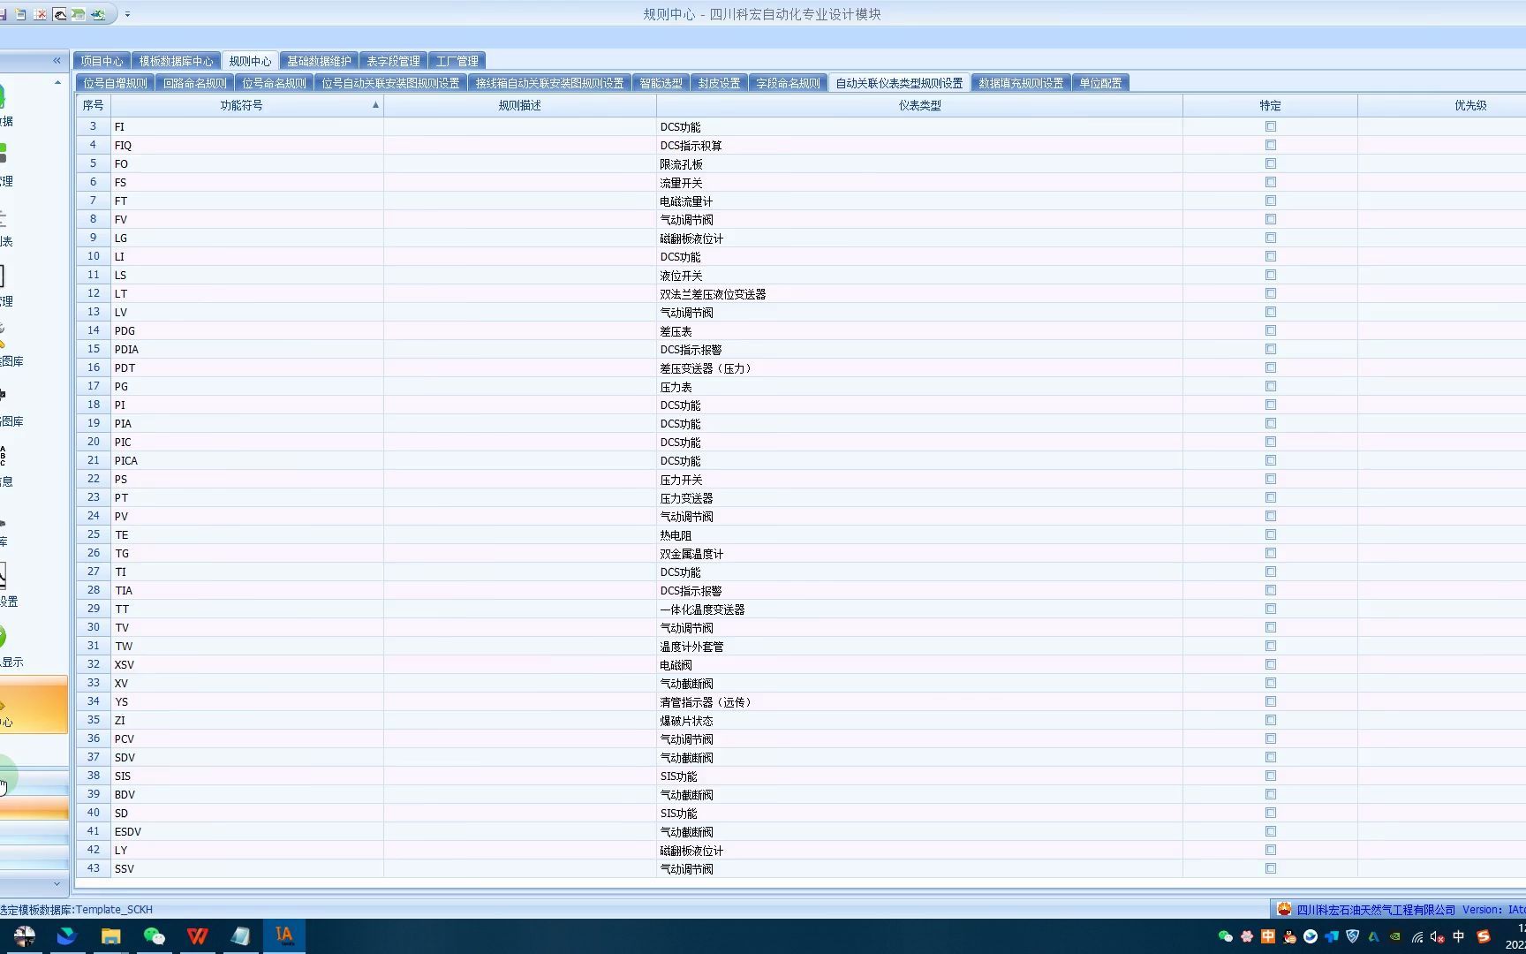Viewport: 1526px width, 954px height.
Task: Click the NVIDIA tray icon
Action: tap(1394, 936)
